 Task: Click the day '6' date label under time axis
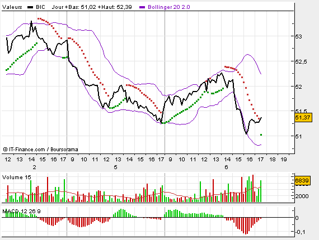click(226, 167)
